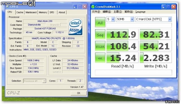
Task: Run all benchmarks with the All button
Action: coord(100,22)
